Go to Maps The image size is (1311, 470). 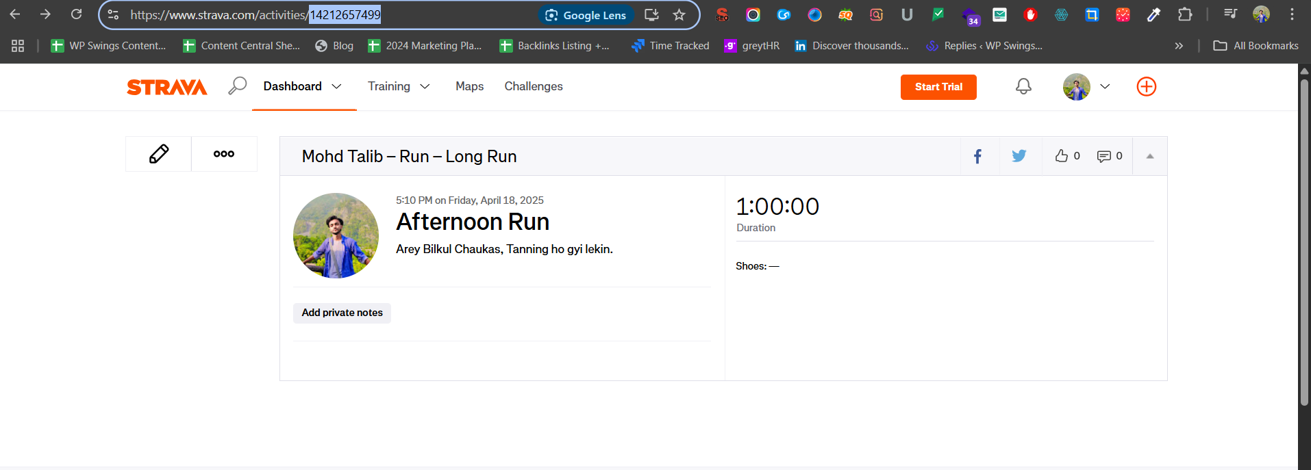[x=470, y=86]
